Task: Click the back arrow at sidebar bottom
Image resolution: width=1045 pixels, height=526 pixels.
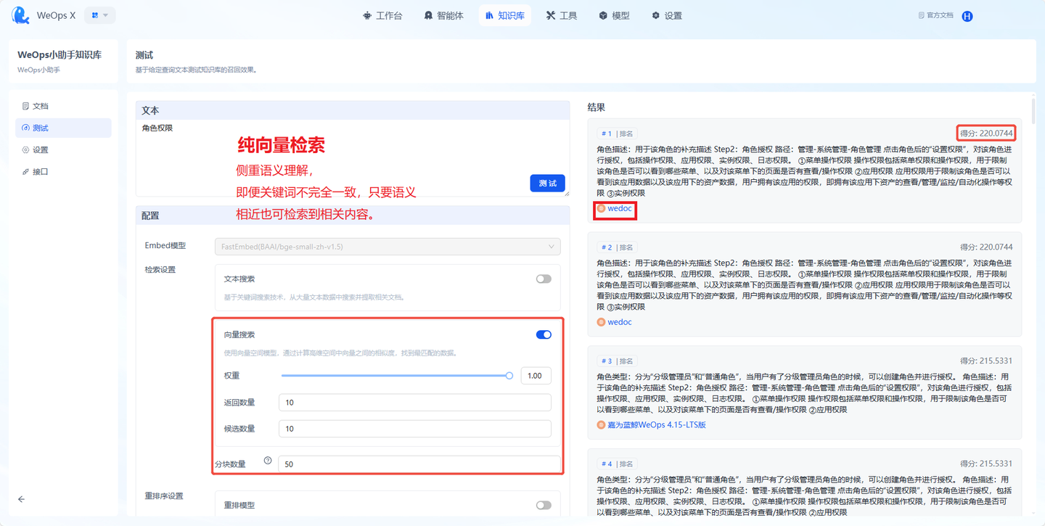Action: click(x=21, y=499)
